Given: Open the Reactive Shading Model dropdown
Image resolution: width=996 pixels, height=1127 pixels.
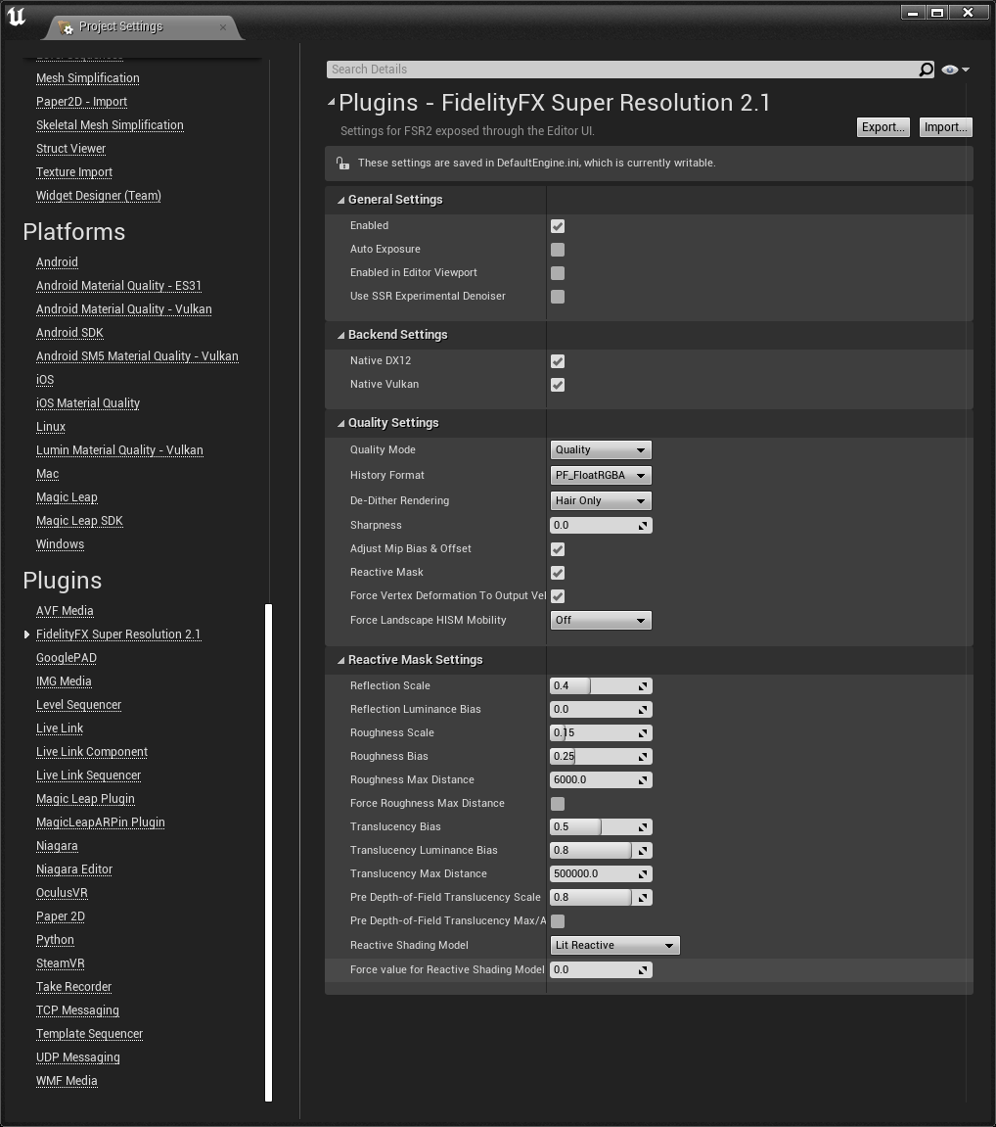Looking at the screenshot, I should [614, 945].
